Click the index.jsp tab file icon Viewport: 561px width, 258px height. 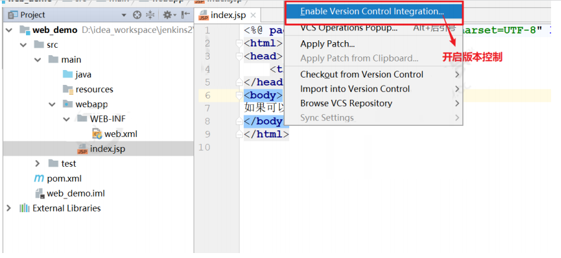tap(204, 16)
